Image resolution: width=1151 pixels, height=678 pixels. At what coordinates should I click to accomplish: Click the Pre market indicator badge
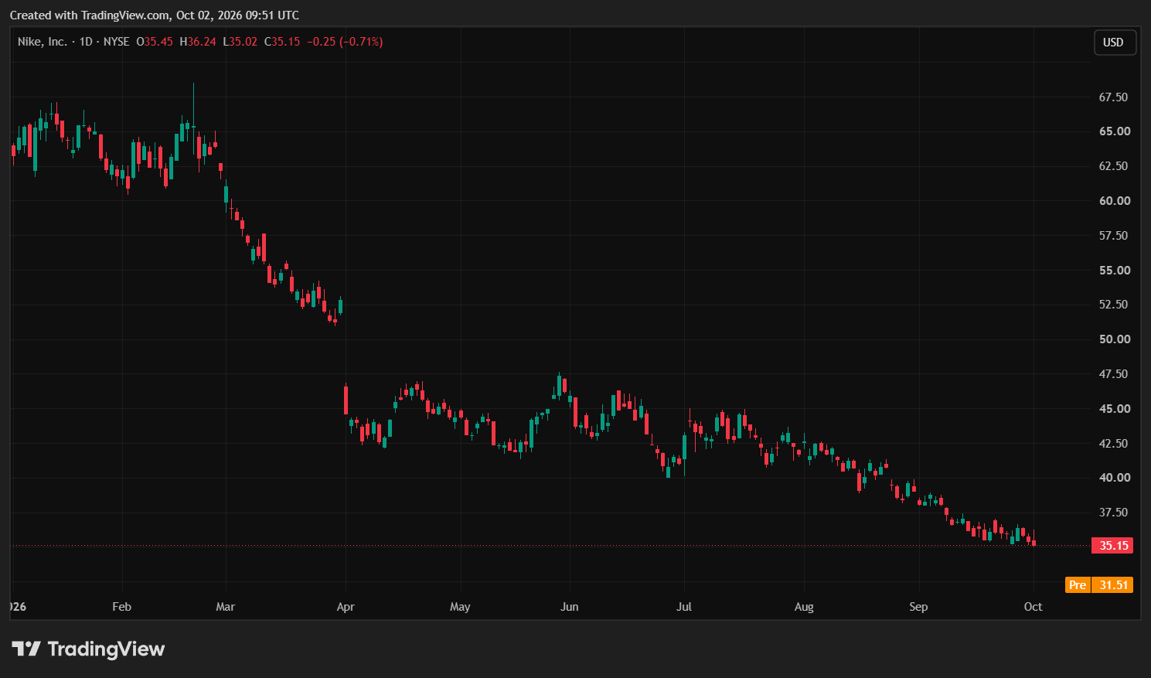(1078, 585)
